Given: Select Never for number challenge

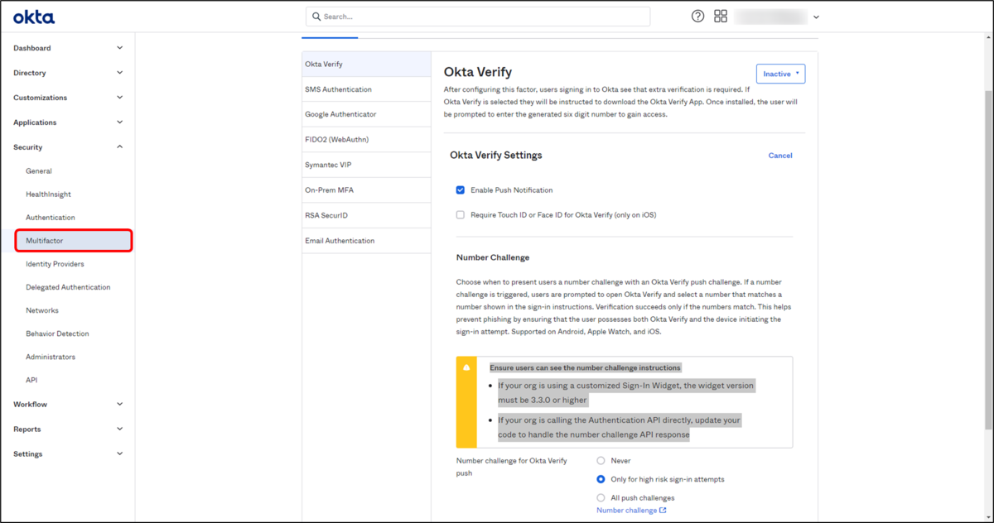Looking at the screenshot, I should click(x=601, y=461).
